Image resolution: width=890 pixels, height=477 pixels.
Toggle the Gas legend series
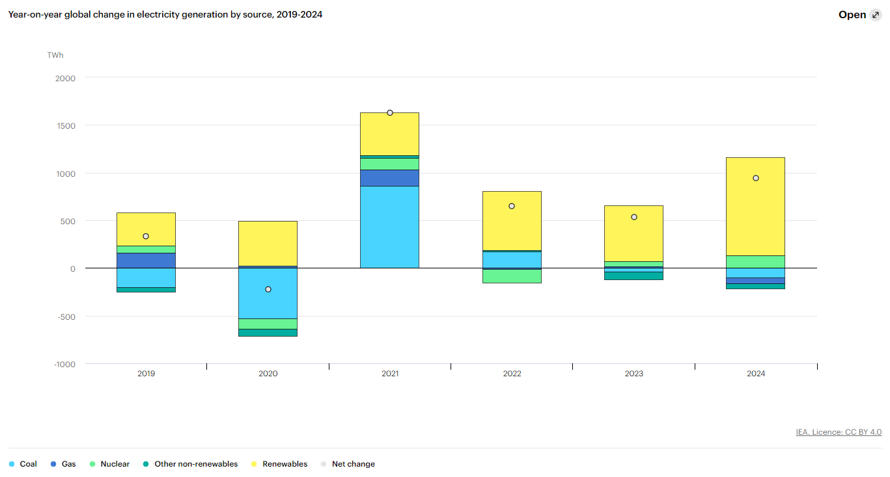click(x=64, y=464)
